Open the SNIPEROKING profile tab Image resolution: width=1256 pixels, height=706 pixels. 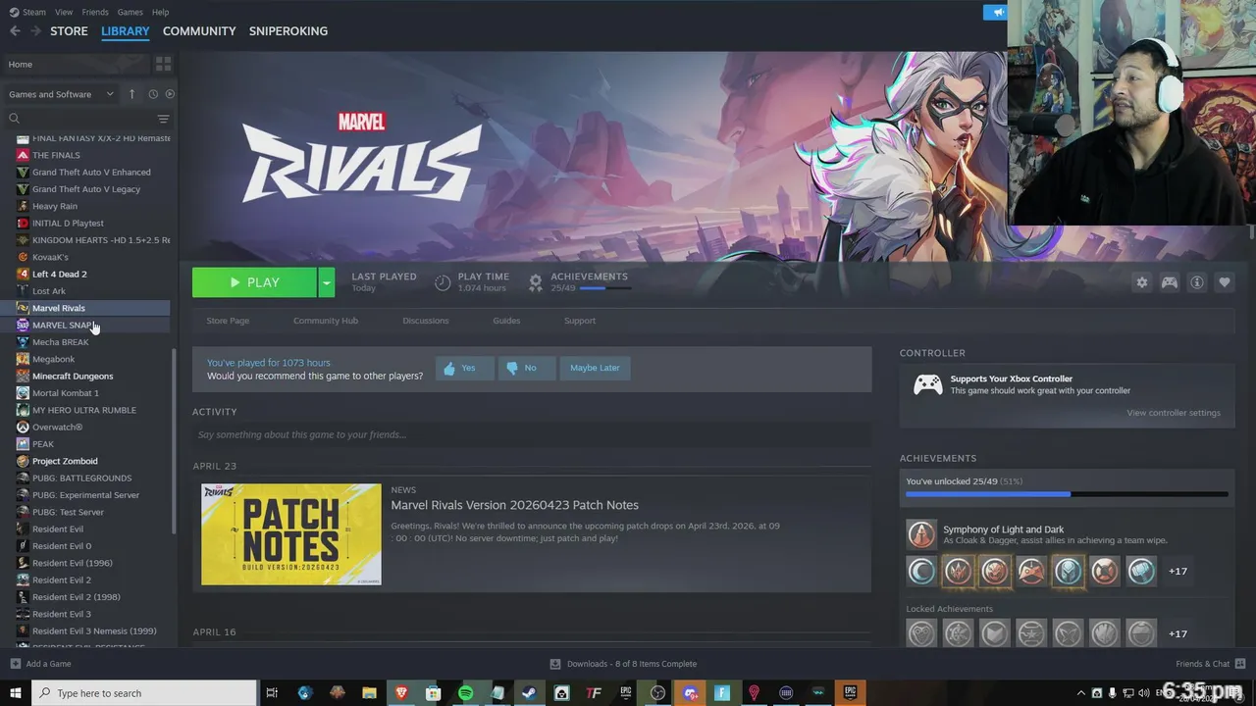(288, 31)
